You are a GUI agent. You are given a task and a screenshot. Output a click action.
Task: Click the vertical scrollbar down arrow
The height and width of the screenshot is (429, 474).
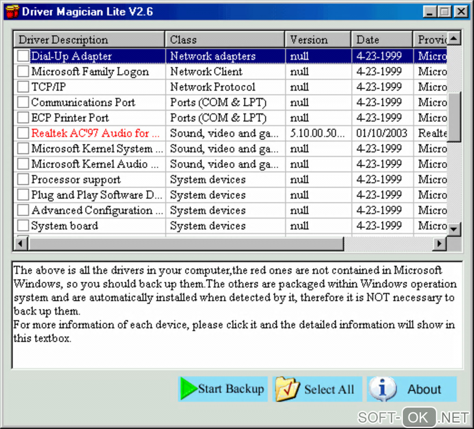(454, 229)
